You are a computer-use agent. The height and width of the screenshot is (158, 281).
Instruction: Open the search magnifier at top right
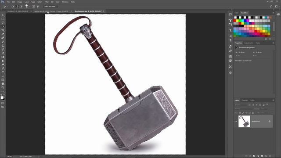point(271,7)
